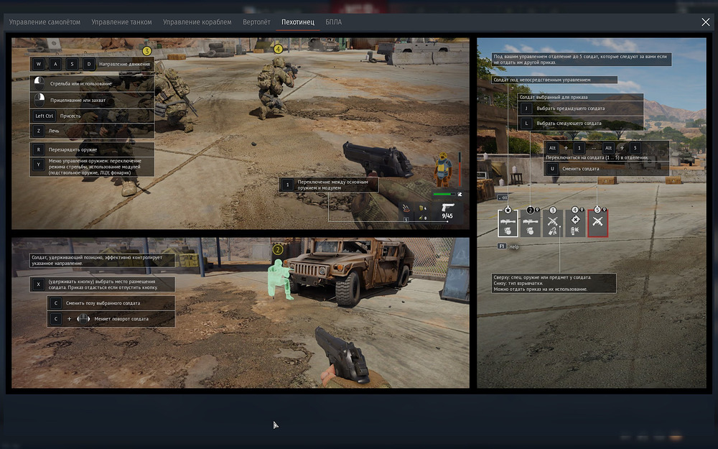This screenshot has width=718, height=449.
Task: Go to the Вертолёт tab
Action: tap(256, 22)
